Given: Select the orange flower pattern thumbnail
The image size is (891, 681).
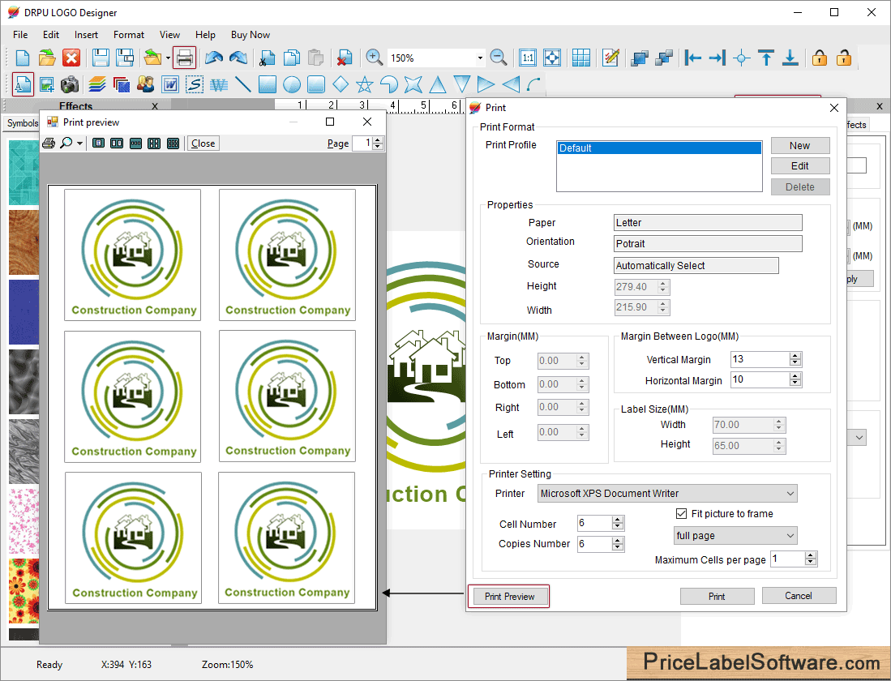Looking at the screenshot, I should tap(24, 591).
